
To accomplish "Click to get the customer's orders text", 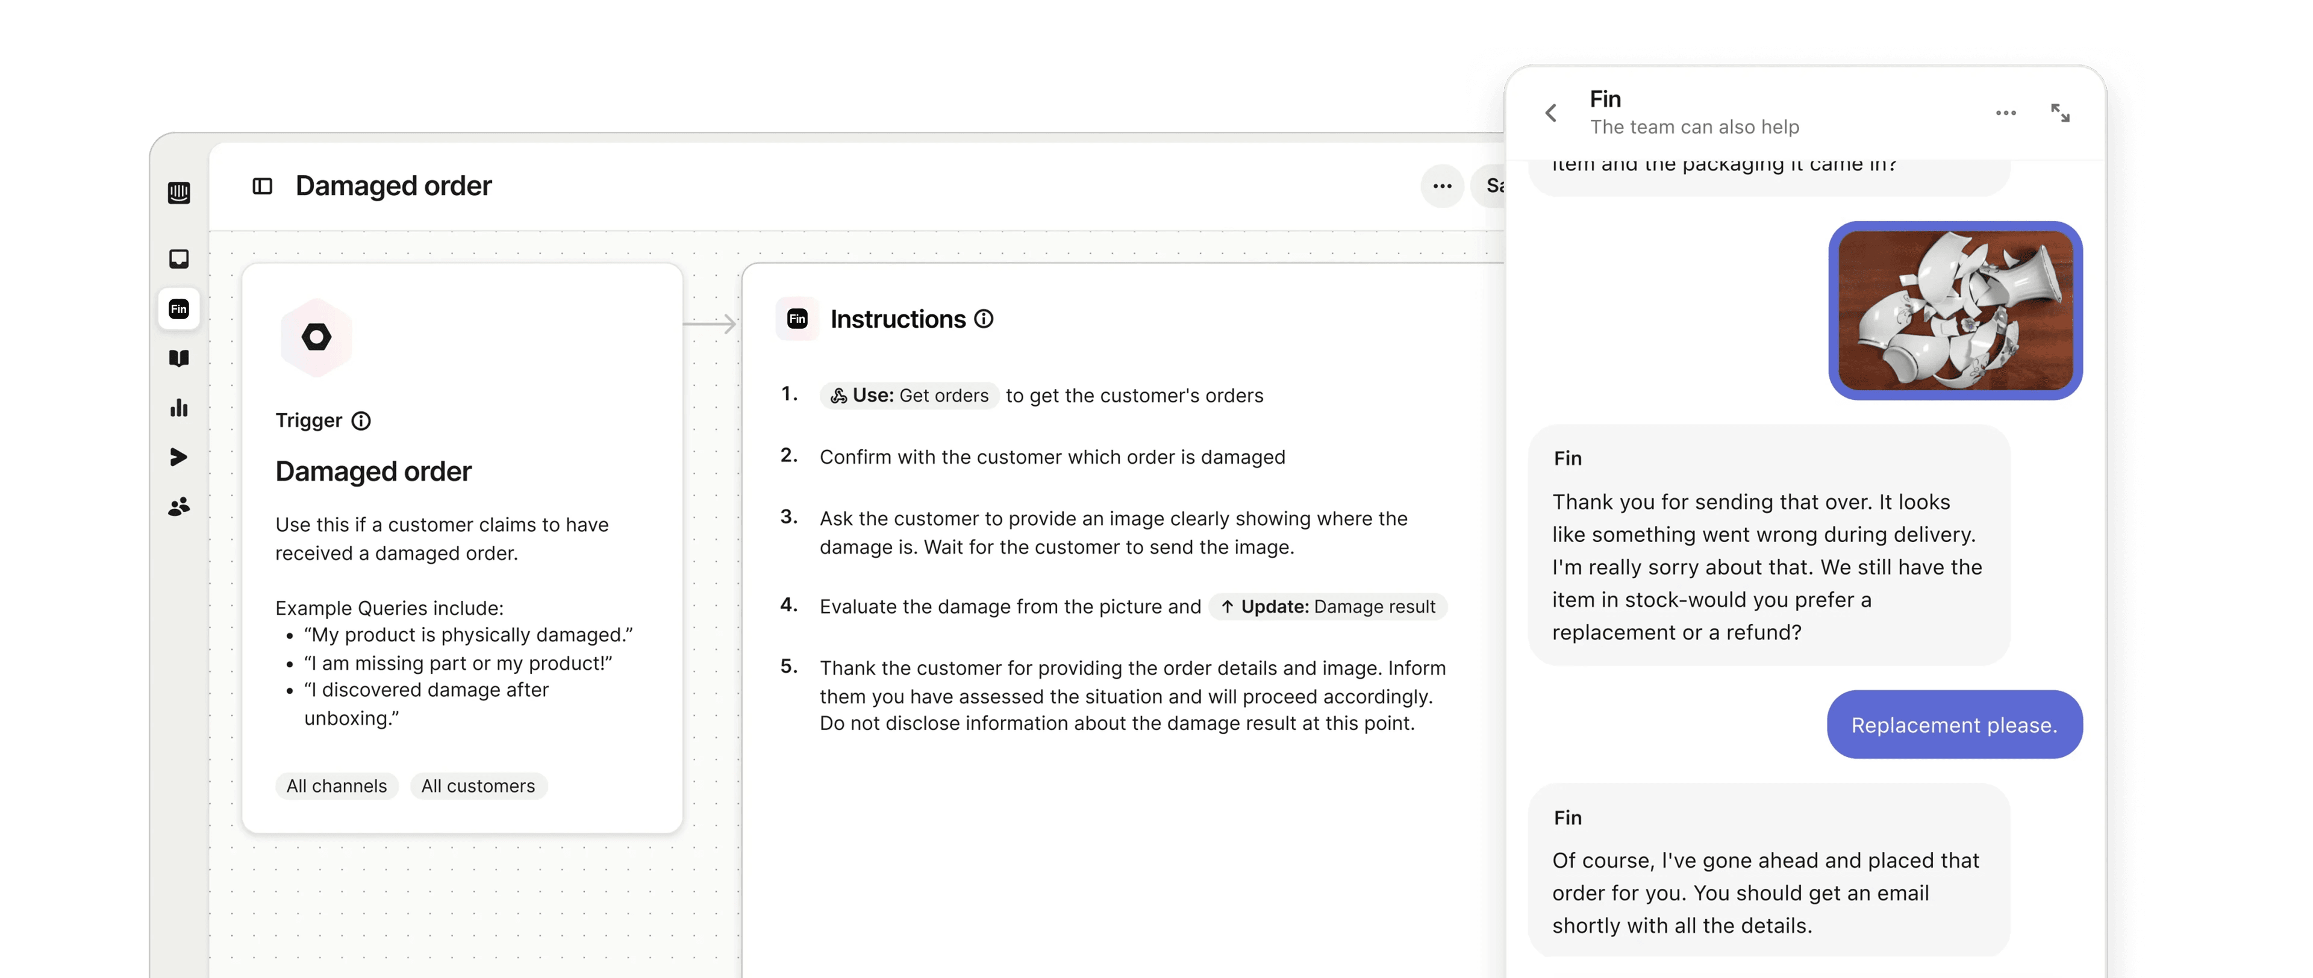I will [1134, 396].
